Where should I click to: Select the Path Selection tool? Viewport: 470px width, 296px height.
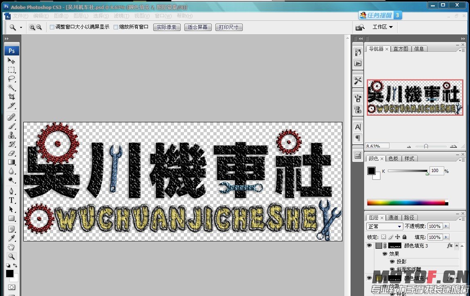pyautogui.click(x=11, y=209)
